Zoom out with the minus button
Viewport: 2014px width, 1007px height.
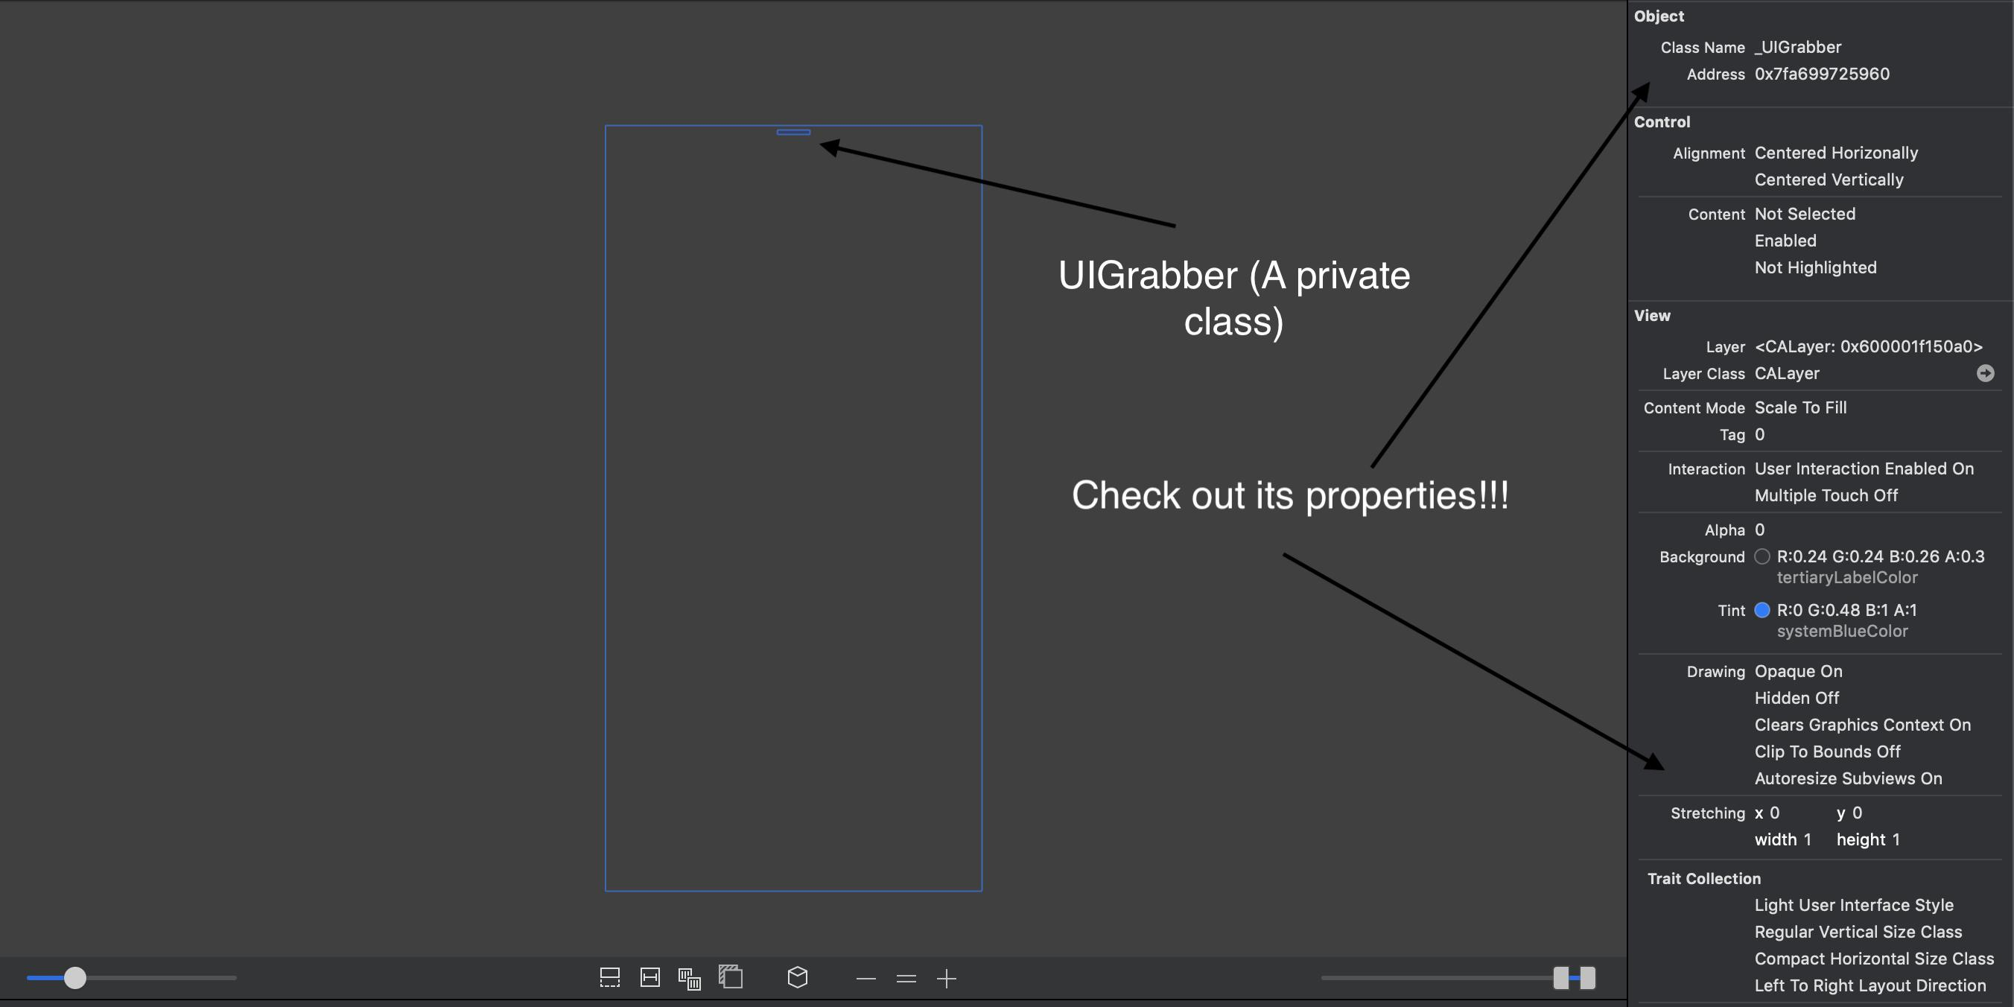tap(865, 979)
